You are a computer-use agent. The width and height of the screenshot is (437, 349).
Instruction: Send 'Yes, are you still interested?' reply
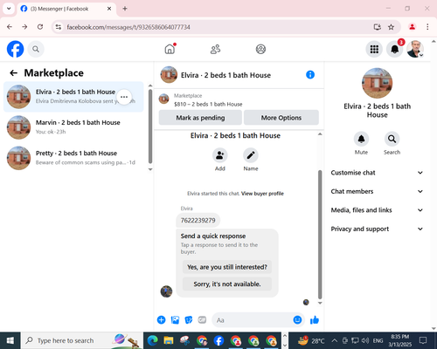pos(227,267)
